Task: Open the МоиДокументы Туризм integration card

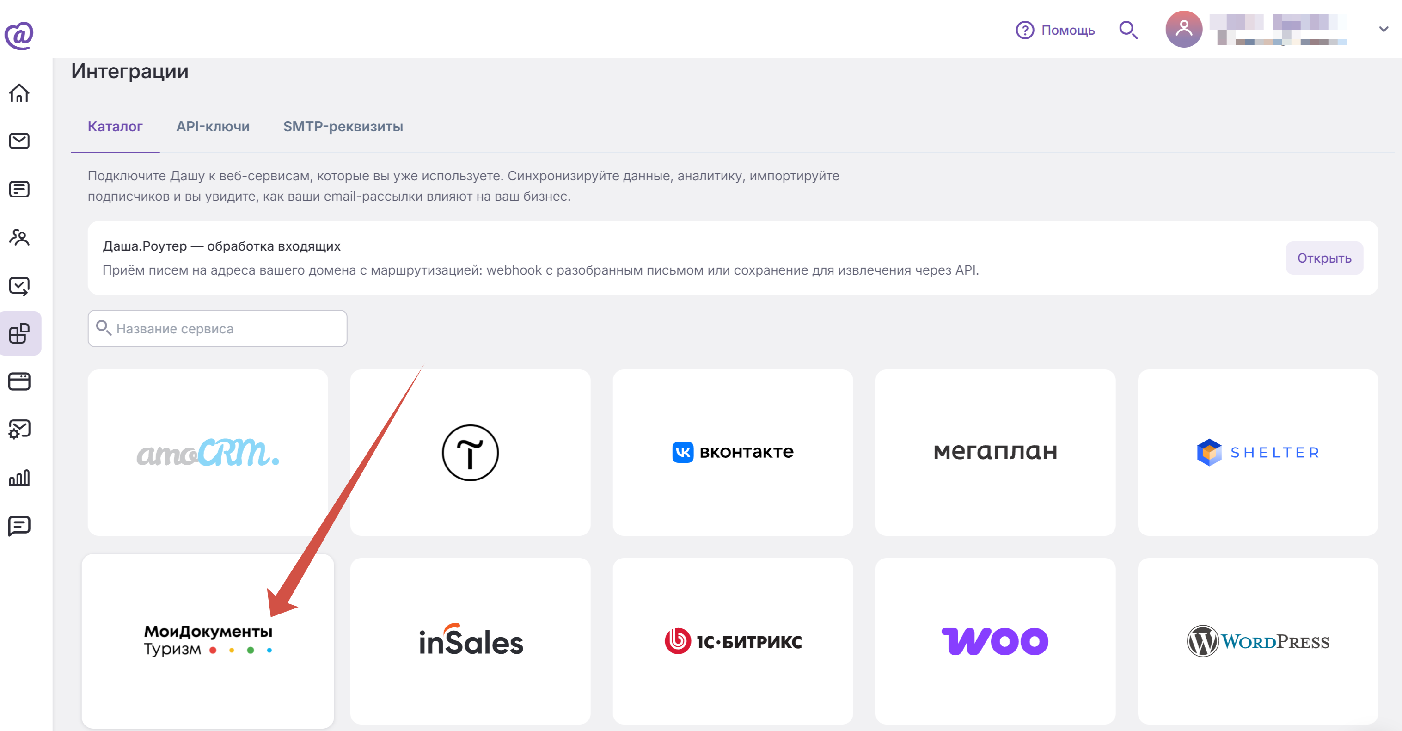Action: point(208,641)
